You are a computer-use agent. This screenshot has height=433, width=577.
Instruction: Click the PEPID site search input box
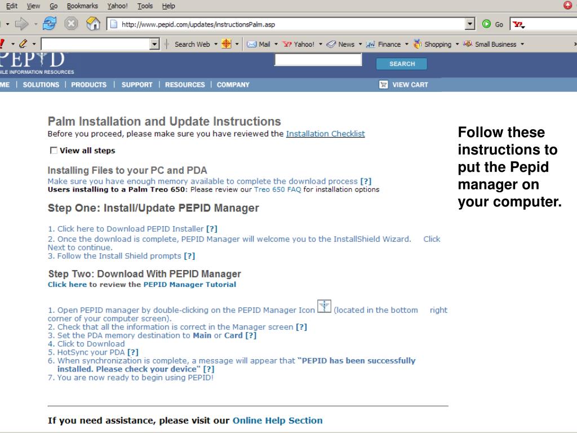click(x=318, y=60)
